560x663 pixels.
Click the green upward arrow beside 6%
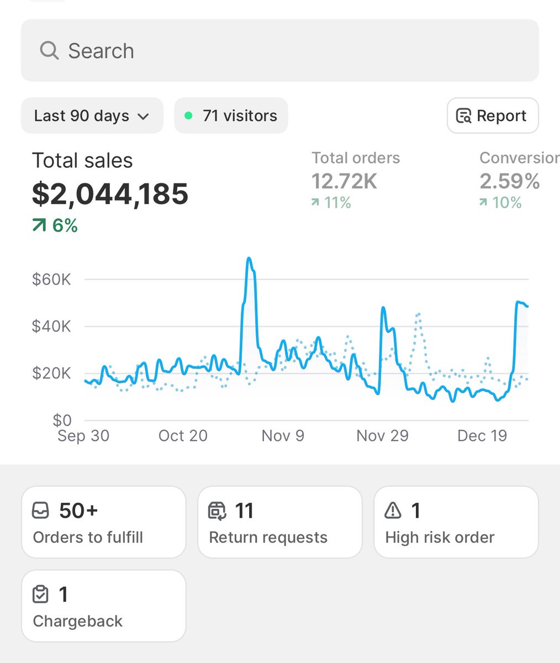[x=38, y=225]
